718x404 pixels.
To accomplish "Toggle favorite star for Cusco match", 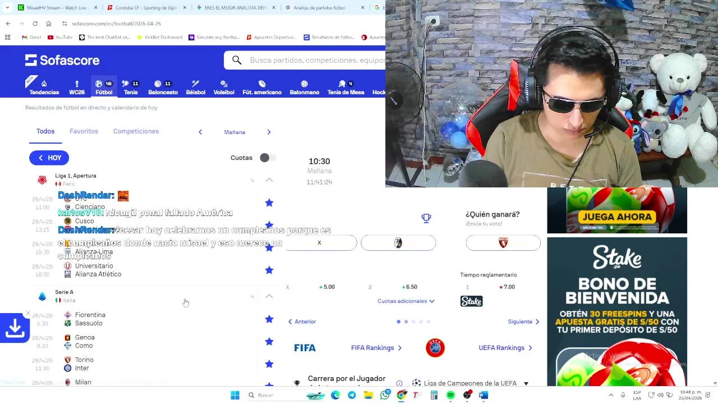I will click(269, 224).
